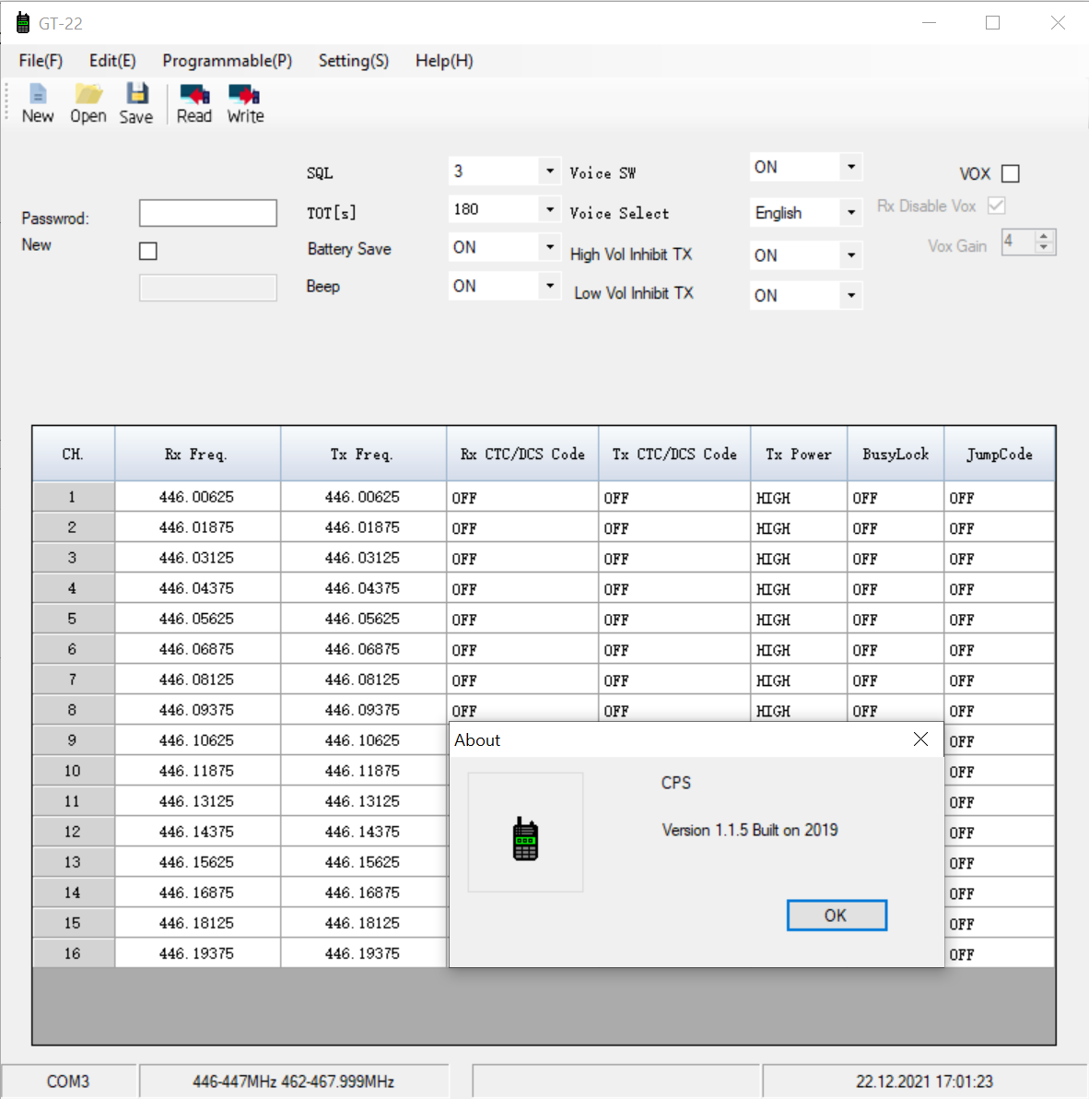Open the Help(H) menu
1089x1099 pixels.
pos(444,61)
